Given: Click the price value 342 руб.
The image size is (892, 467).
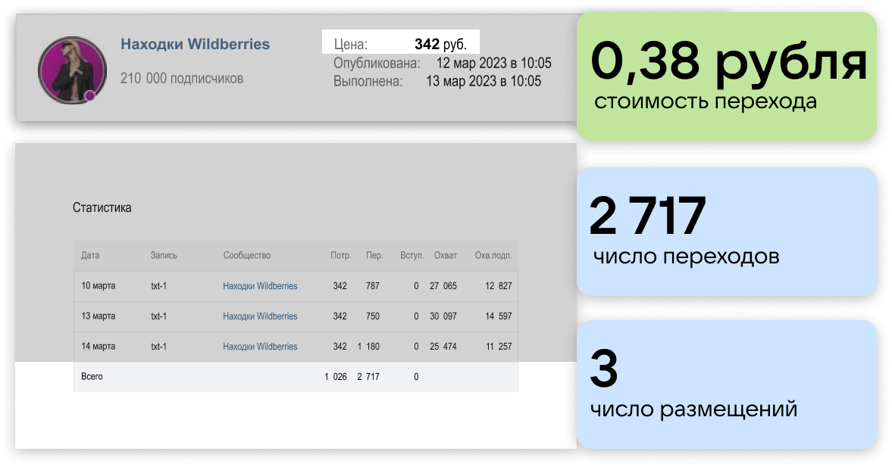Looking at the screenshot, I should [x=440, y=45].
